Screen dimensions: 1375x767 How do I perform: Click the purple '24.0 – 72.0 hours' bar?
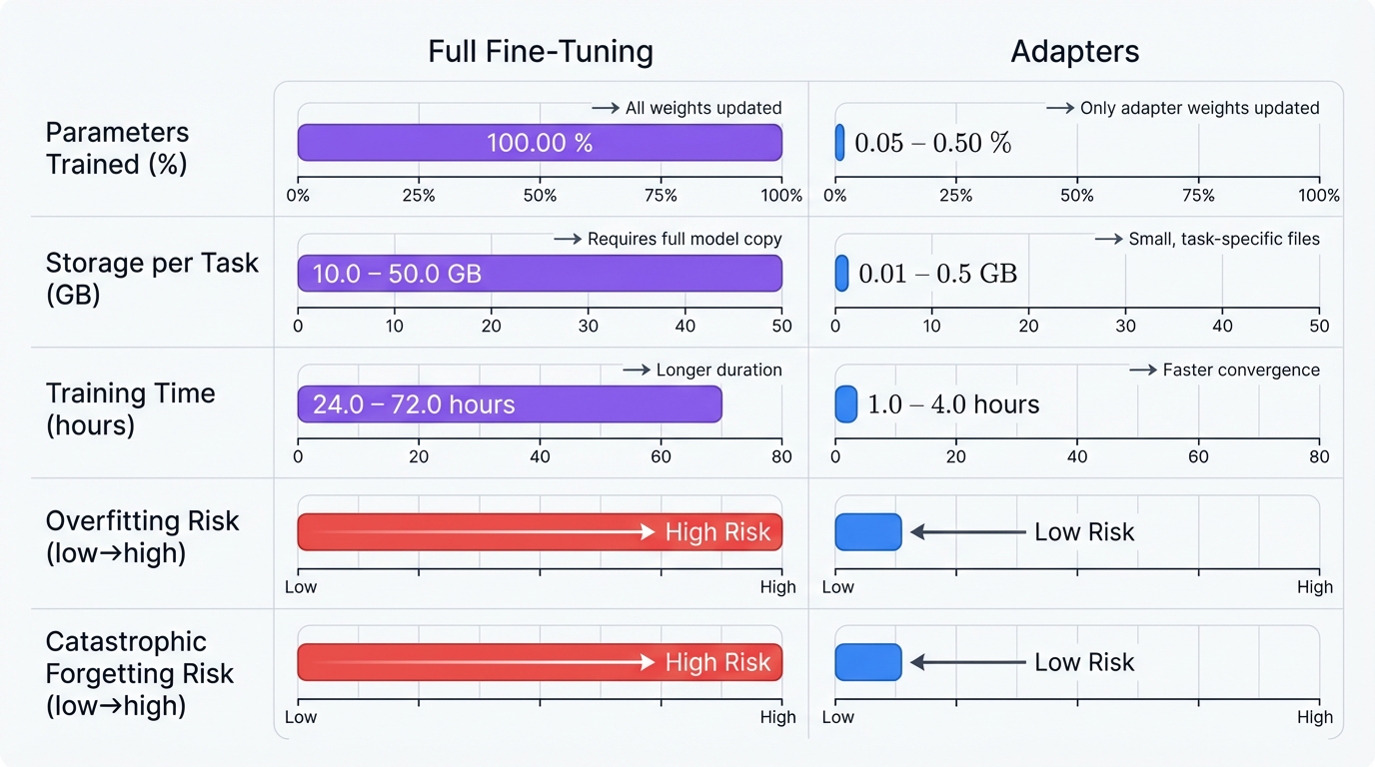(509, 404)
